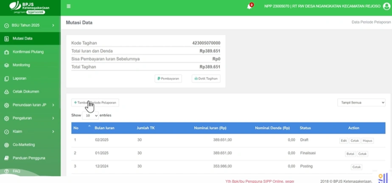This screenshot has height=183, width=392.
Task: Click the Pengaturan gear icon
Action: 7,118
